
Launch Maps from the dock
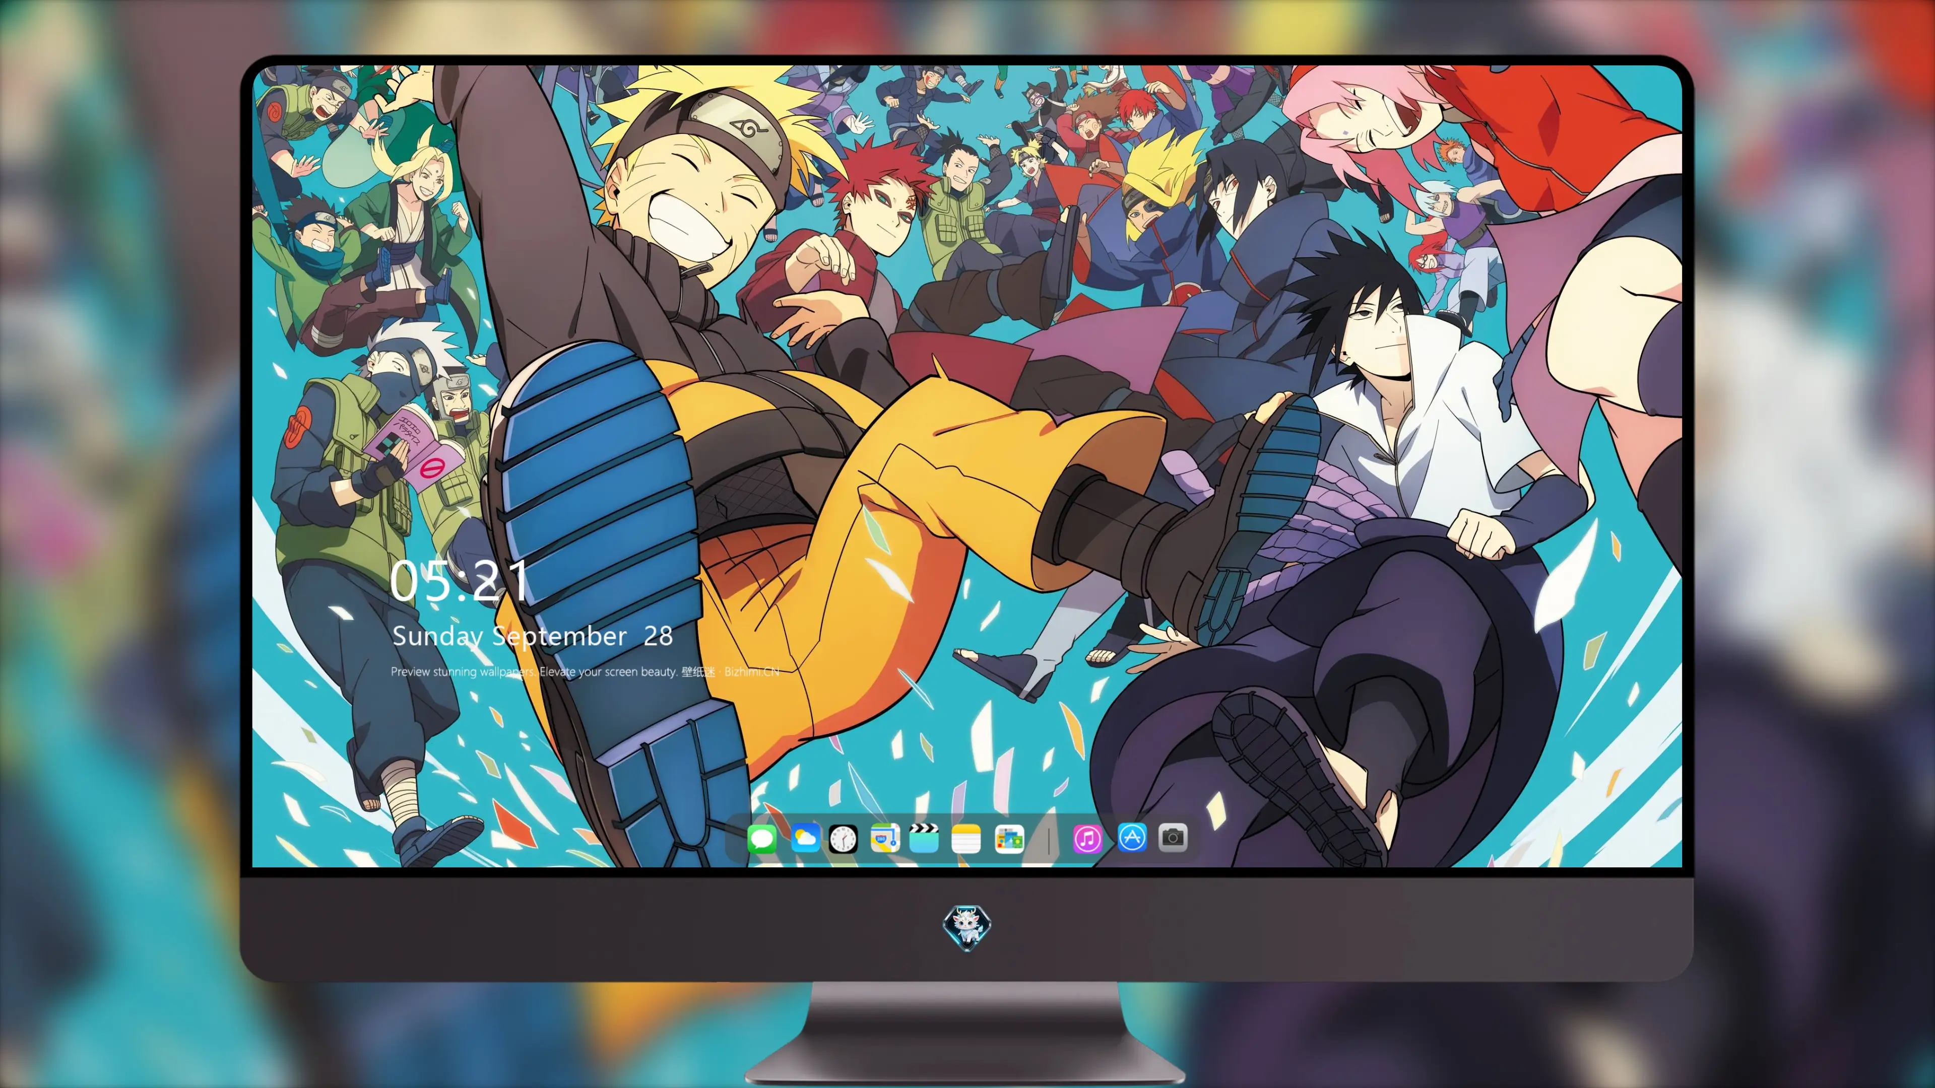pyautogui.click(x=885, y=838)
